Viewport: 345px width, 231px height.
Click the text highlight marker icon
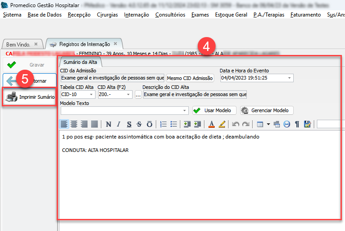(x=222, y=124)
